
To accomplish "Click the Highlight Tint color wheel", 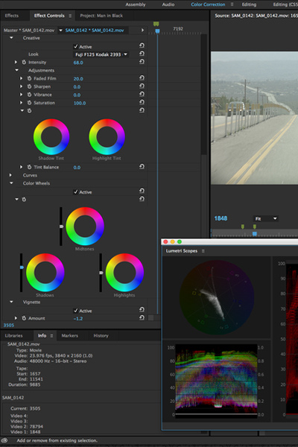I will coord(107,137).
